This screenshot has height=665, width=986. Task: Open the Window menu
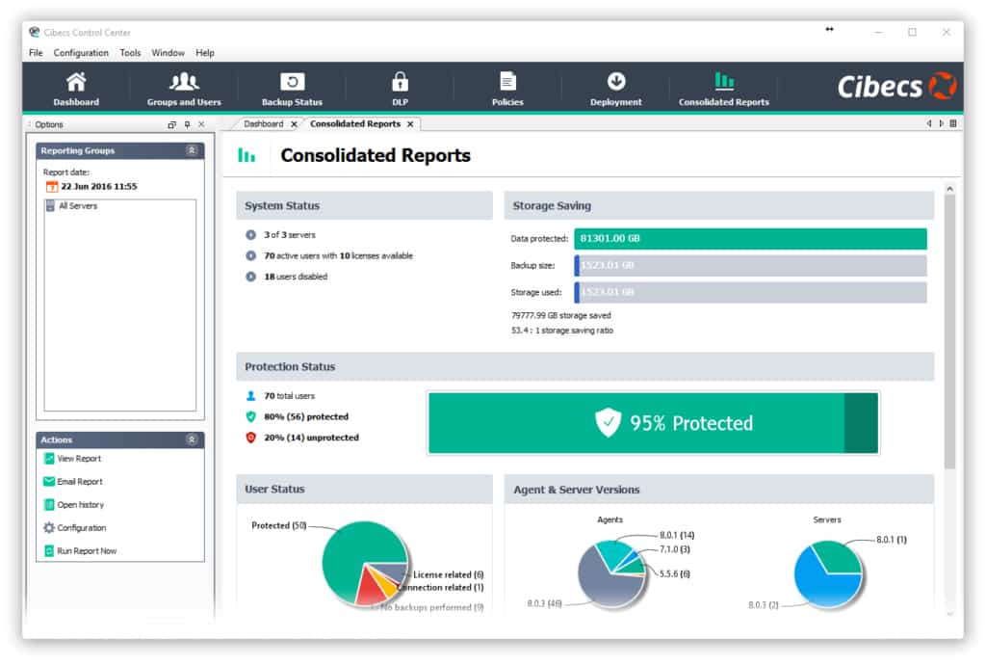click(168, 53)
